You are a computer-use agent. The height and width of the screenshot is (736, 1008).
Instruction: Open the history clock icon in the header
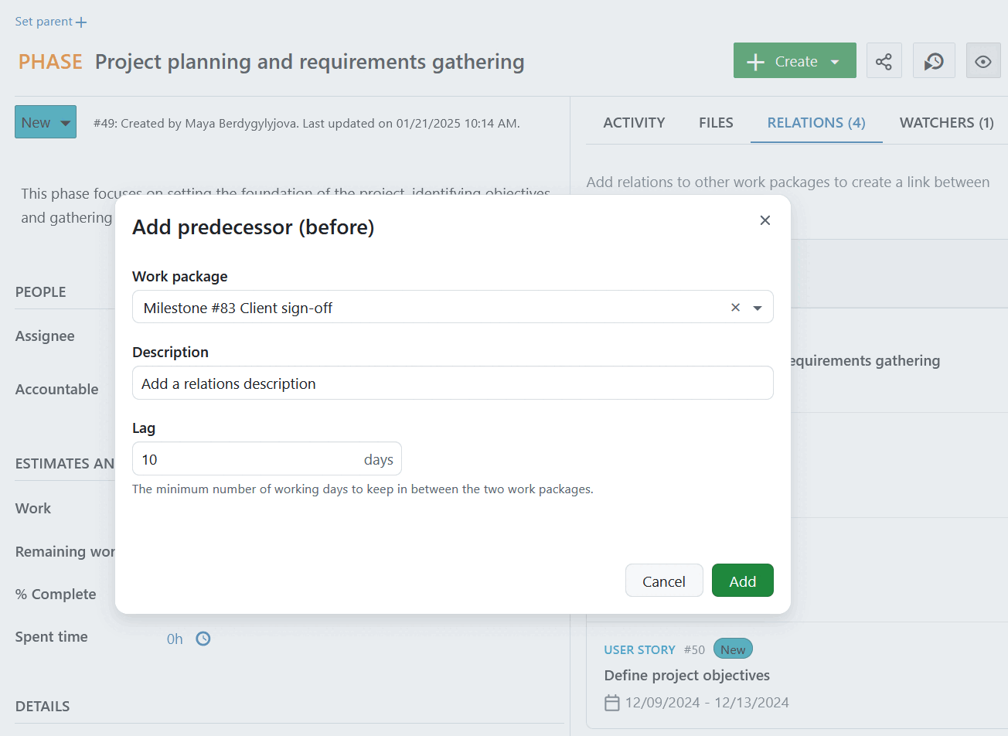934,60
